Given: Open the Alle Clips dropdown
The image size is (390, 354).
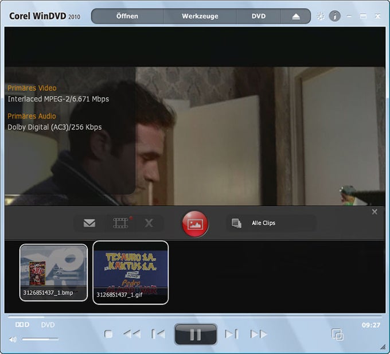Looking at the screenshot, I should (271, 223).
